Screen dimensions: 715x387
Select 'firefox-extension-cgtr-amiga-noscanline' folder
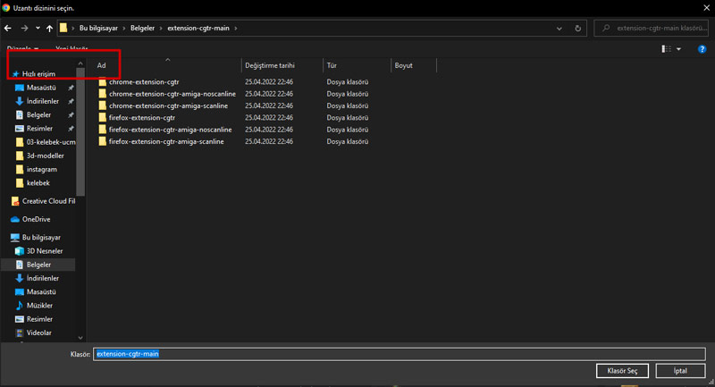[x=170, y=130]
